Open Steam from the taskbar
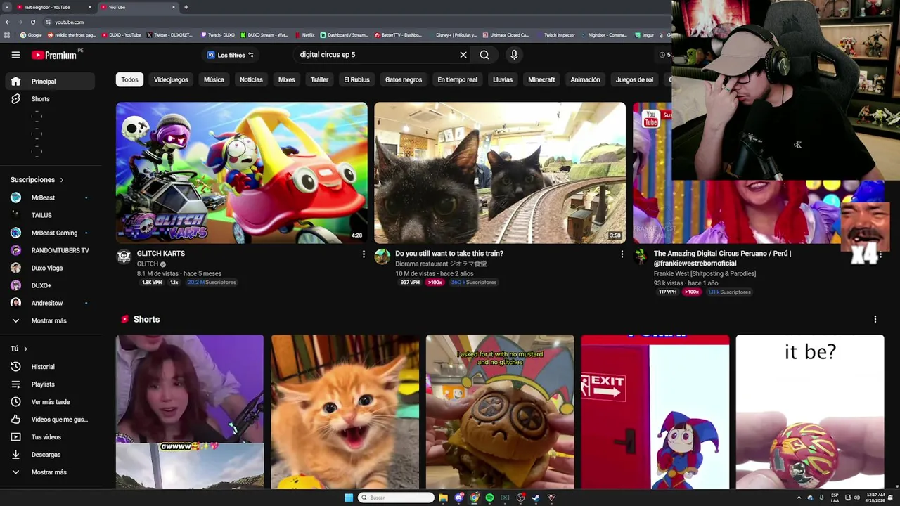The image size is (900, 506). [x=536, y=498]
